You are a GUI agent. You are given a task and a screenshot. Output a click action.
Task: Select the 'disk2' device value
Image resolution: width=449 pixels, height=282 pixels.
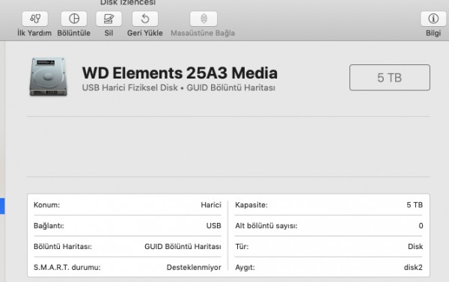tap(413, 267)
